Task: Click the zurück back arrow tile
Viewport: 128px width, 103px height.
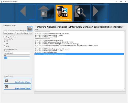Action: pyautogui.click(x=27, y=13)
